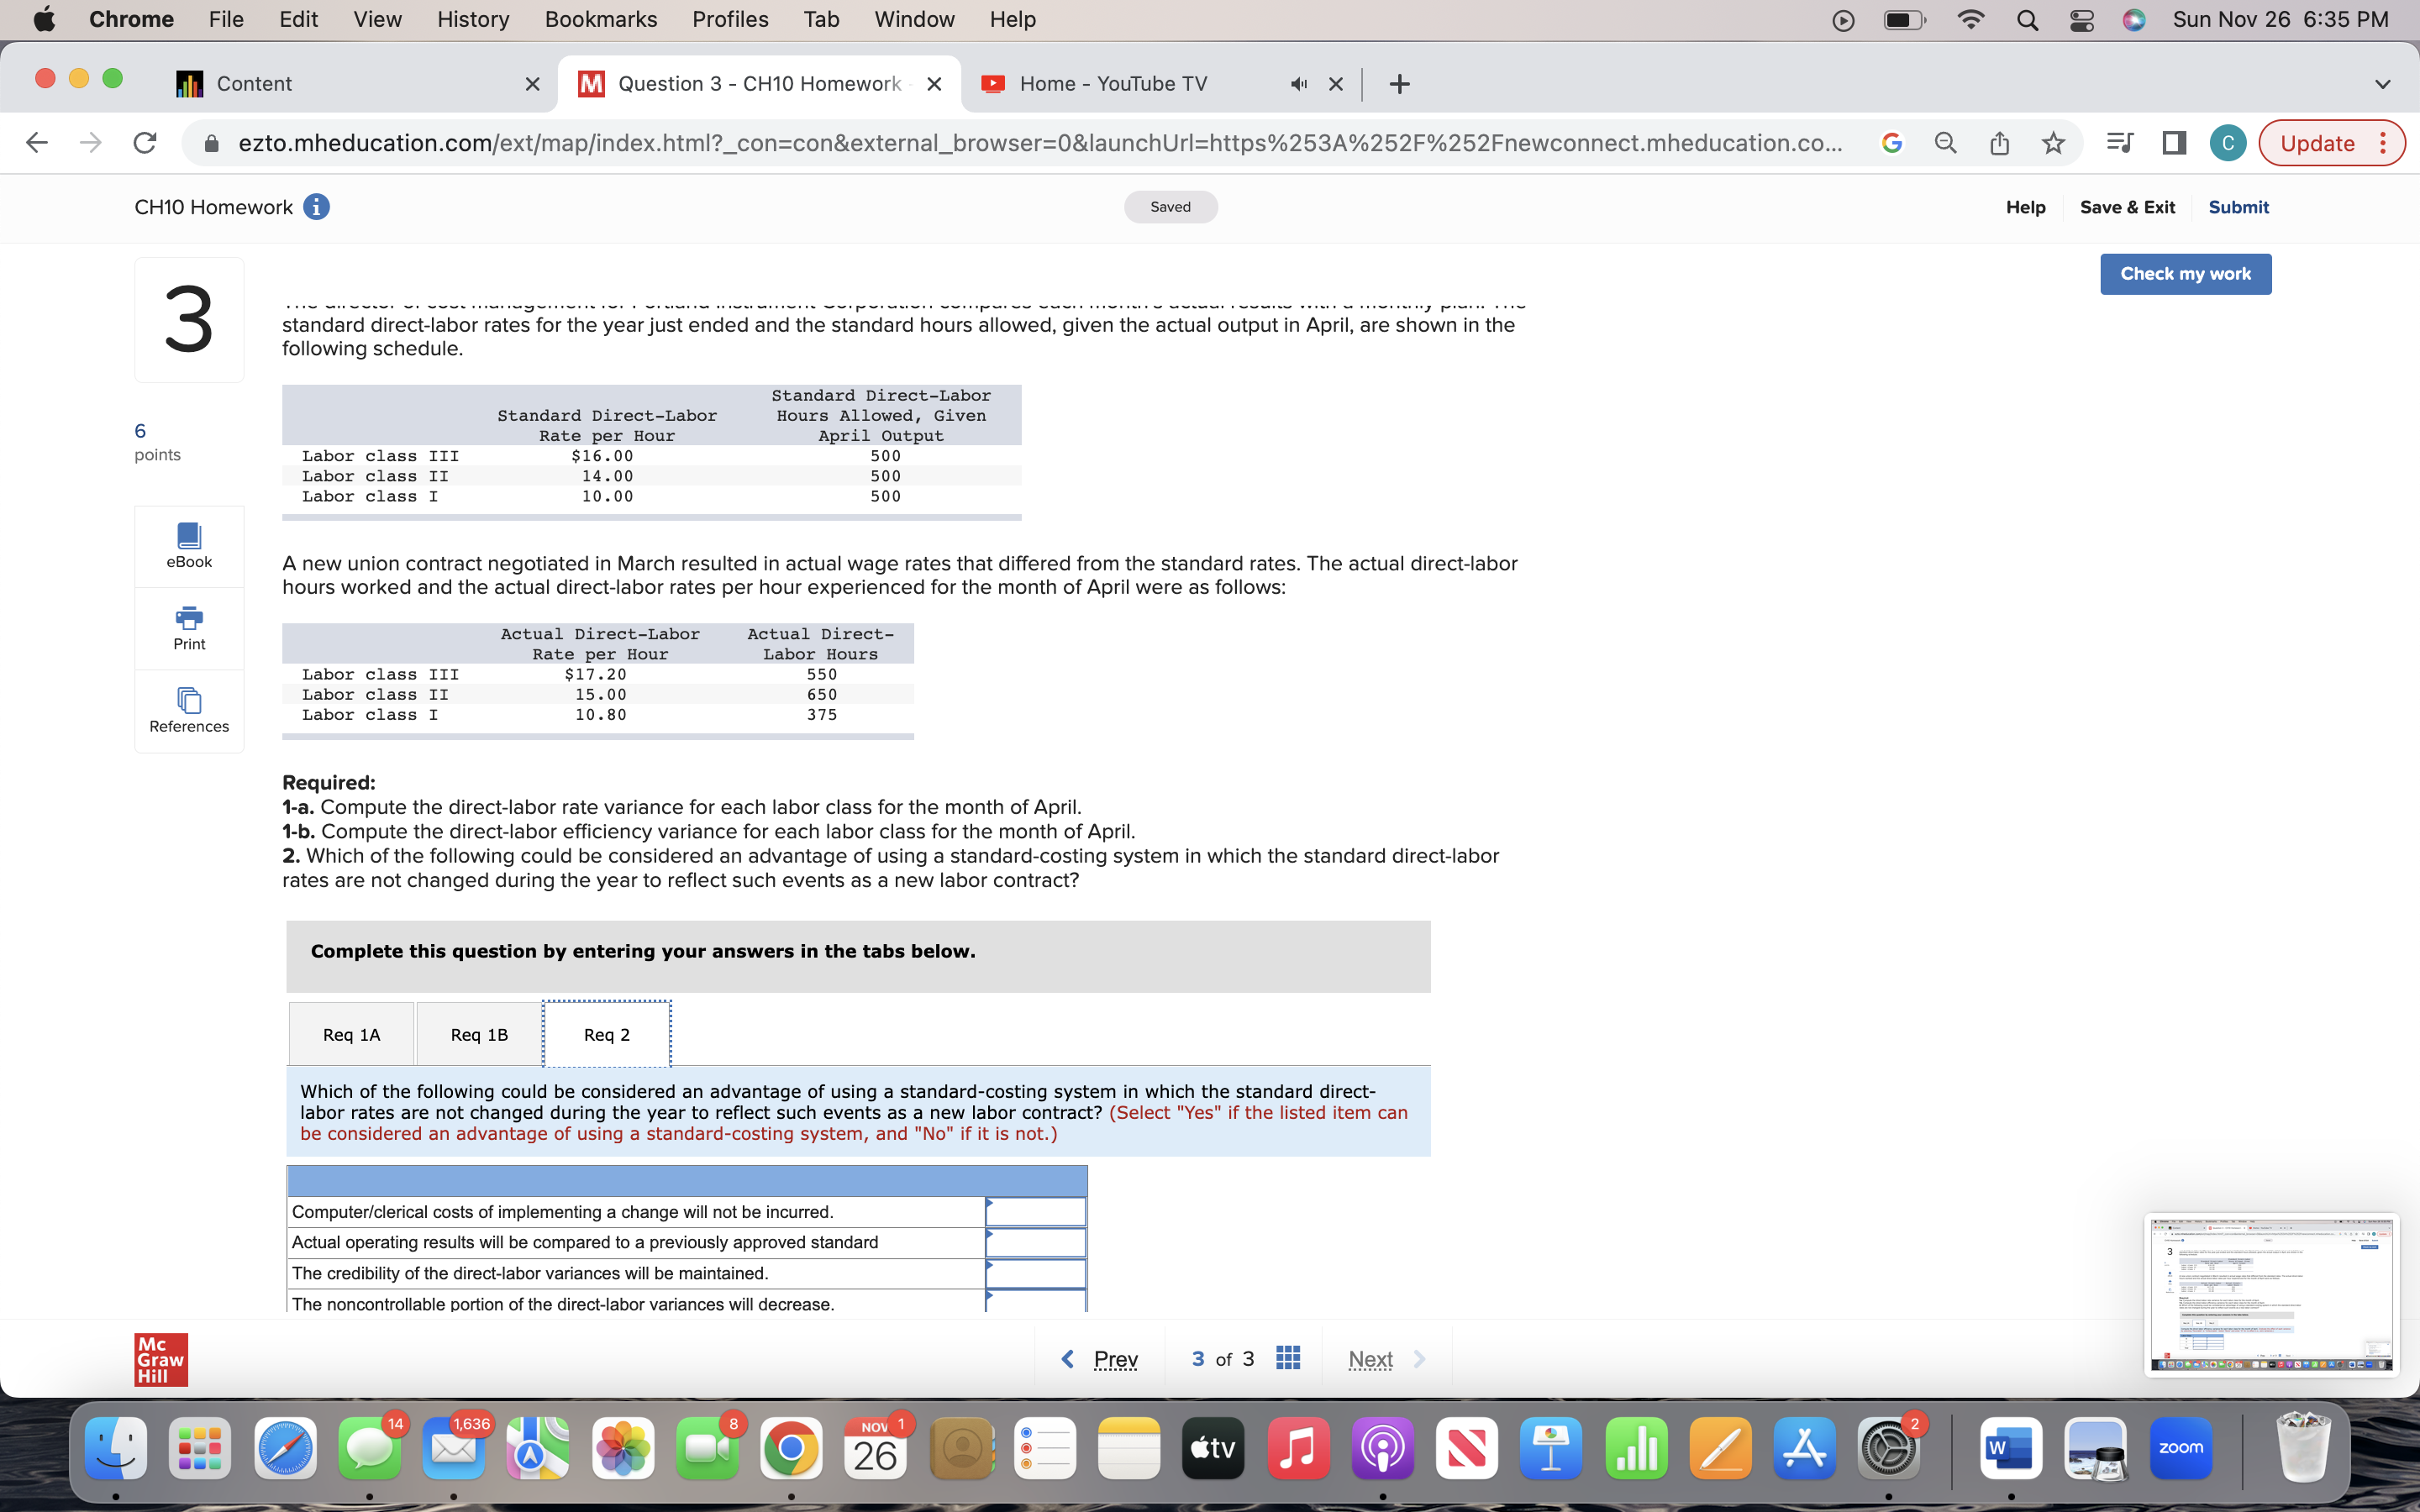This screenshot has height=1512, width=2420.
Task: Bookmark the page using the star icon
Action: click(2053, 143)
